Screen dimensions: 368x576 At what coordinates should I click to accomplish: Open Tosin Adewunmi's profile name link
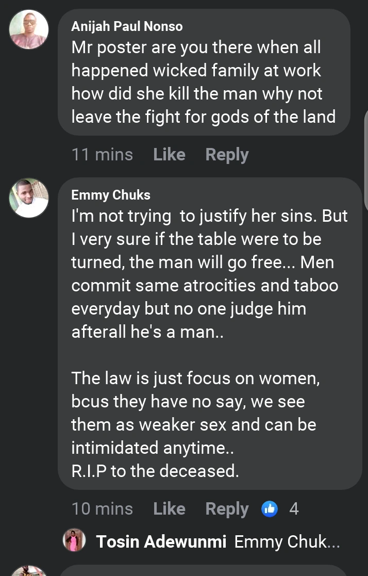point(161,542)
